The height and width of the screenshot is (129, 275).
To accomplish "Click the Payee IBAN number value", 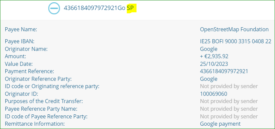I will 236,42.
